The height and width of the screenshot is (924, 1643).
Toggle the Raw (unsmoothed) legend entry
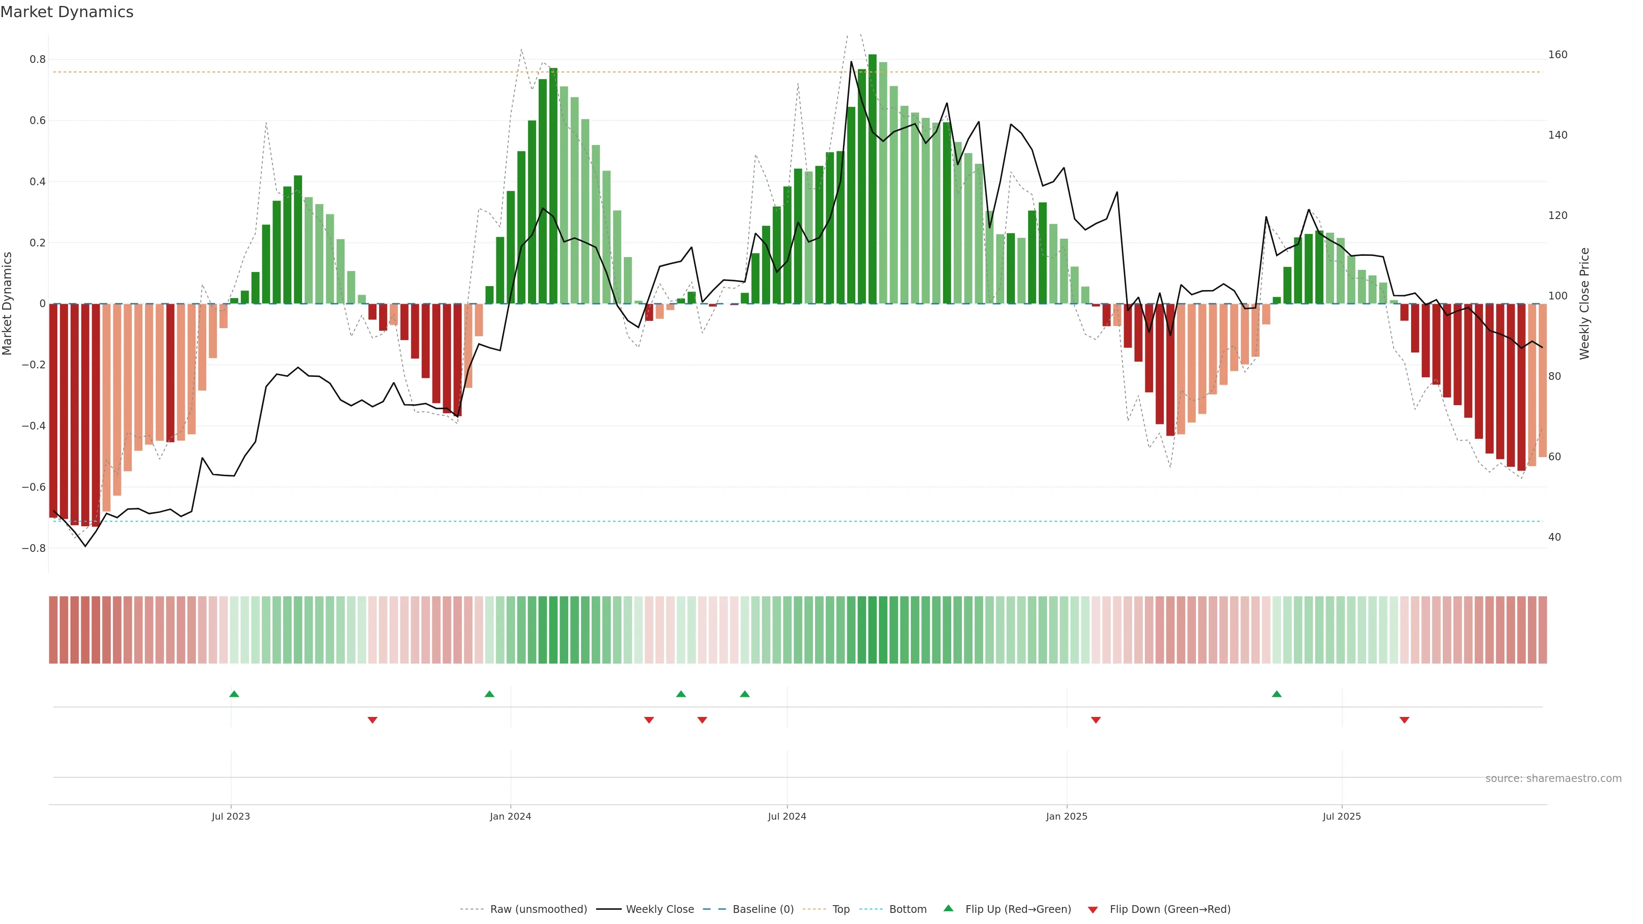tap(538, 909)
